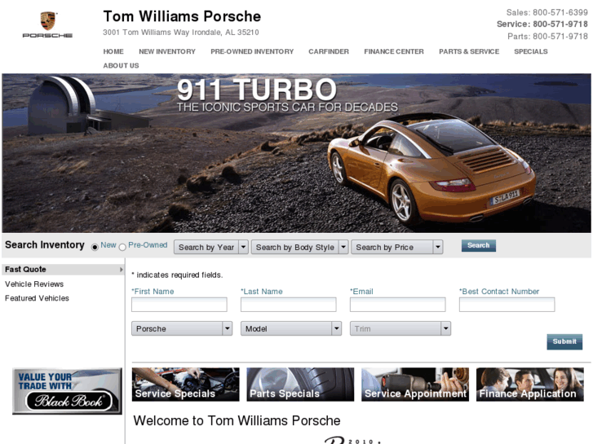Click the Last Name input field
The width and height of the screenshot is (593, 444).
coord(289,305)
